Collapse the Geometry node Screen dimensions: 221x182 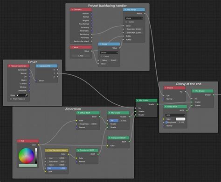tap(72, 10)
